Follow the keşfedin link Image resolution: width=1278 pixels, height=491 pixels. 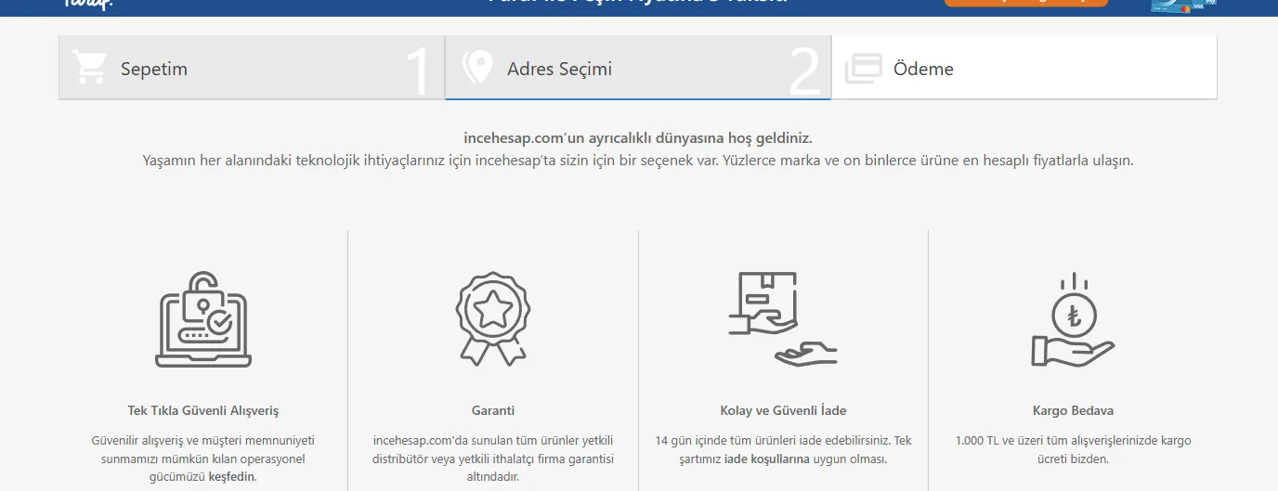(x=231, y=477)
